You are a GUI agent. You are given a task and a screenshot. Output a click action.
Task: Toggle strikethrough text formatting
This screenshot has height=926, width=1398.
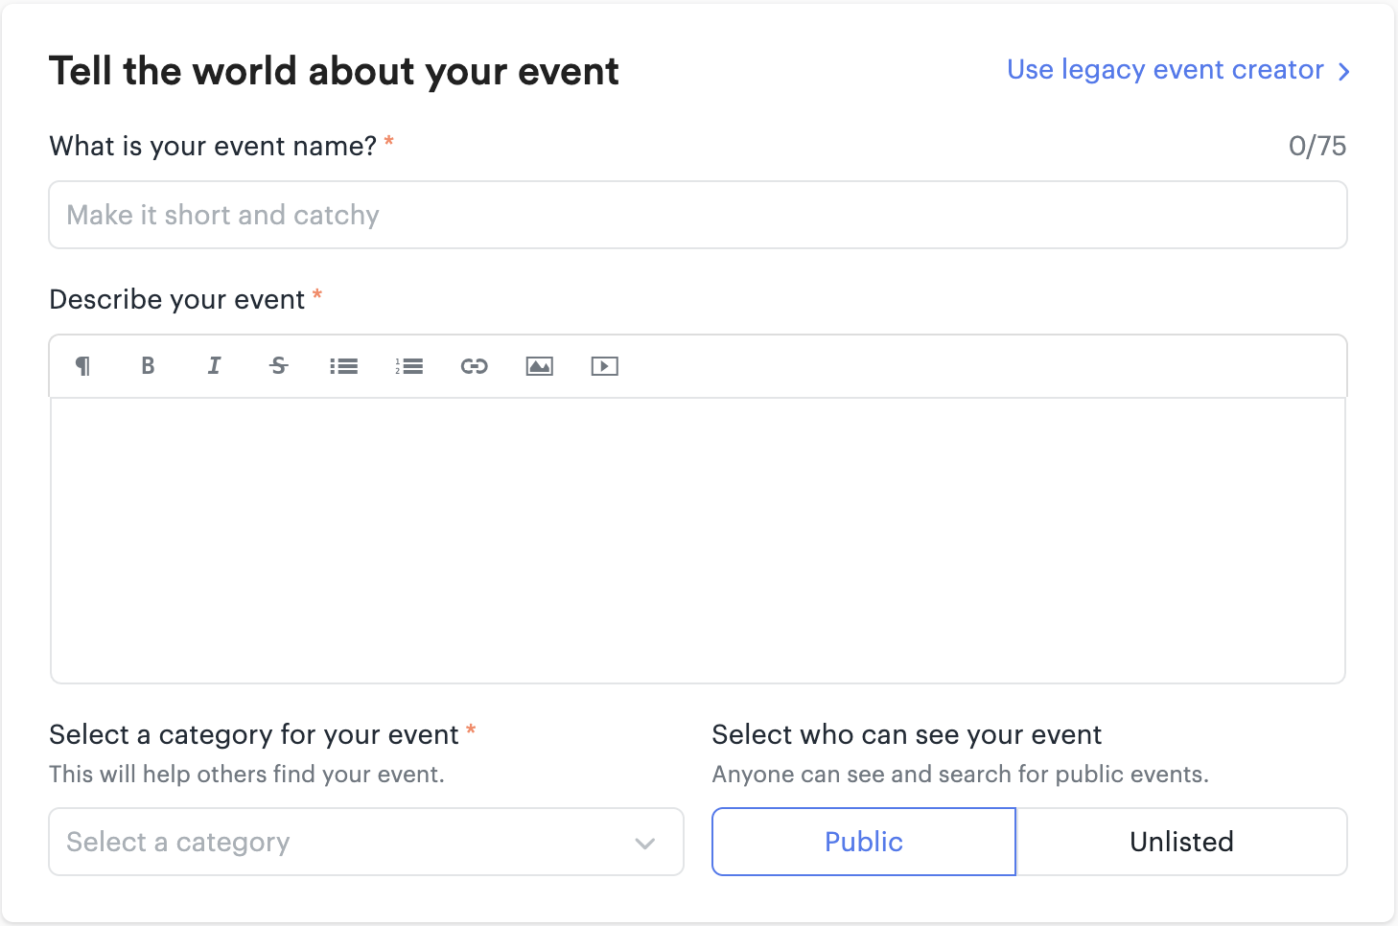(279, 366)
